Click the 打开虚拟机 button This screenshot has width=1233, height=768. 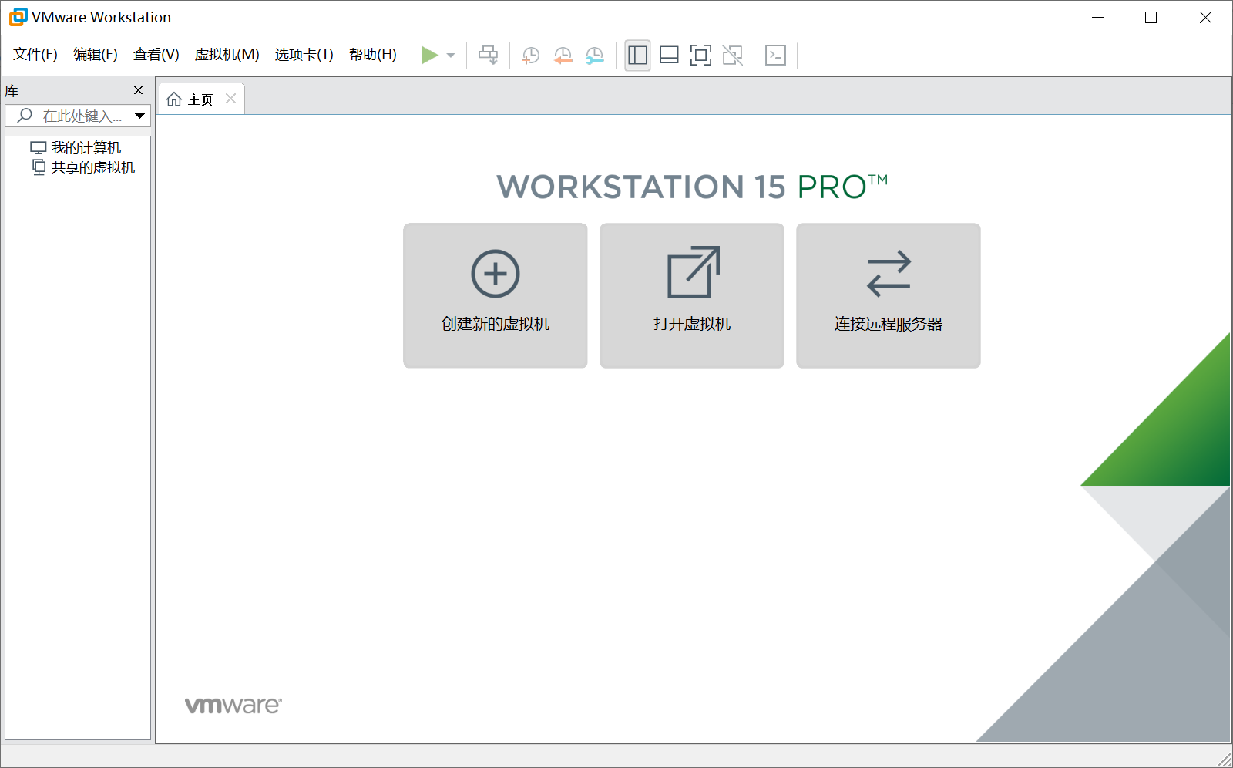coord(692,295)
